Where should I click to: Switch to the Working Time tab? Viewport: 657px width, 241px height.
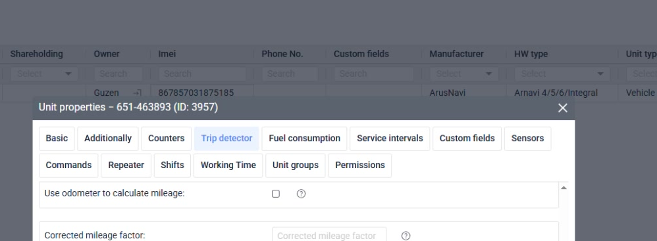(x=228, y=165)
